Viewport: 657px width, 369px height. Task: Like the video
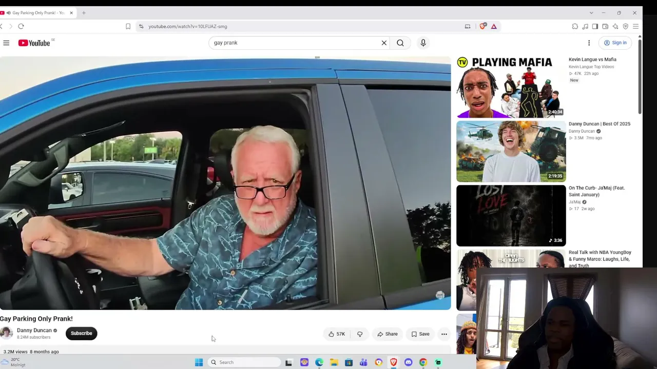[337, 334]
